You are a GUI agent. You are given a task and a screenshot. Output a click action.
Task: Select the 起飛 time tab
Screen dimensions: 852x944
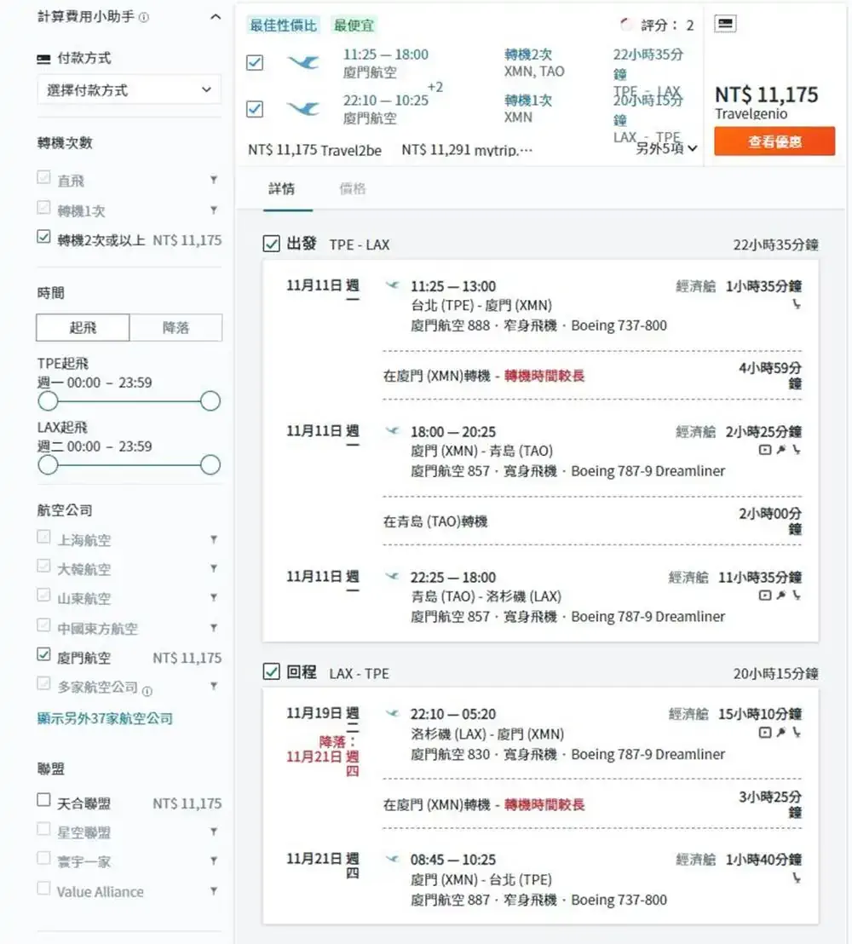pos(83,327)
